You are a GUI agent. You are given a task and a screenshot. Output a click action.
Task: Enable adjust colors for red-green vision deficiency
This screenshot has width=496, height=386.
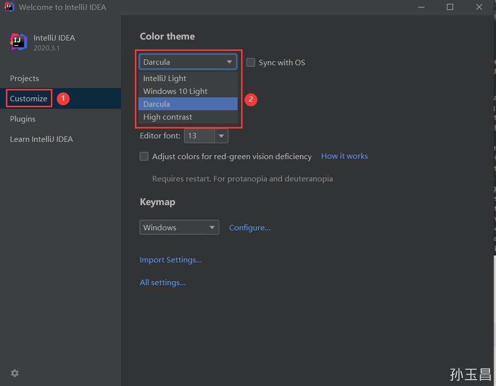tap(144, 156)
